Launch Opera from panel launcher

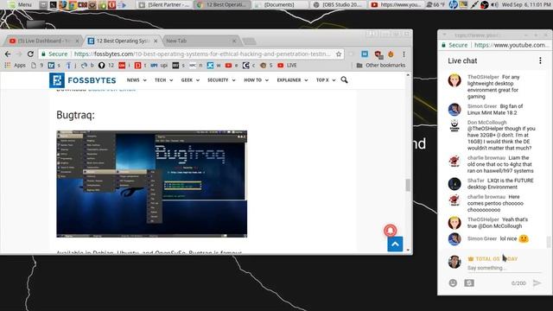[111, 4]
